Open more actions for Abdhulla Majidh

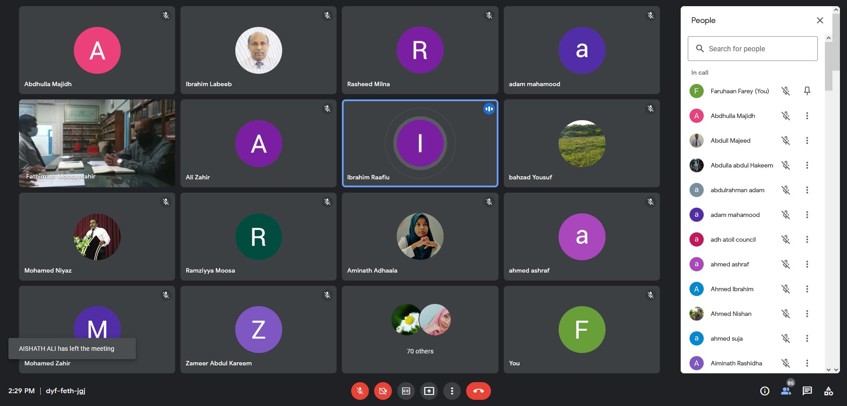pyautogui.click(x=807, y=116)
